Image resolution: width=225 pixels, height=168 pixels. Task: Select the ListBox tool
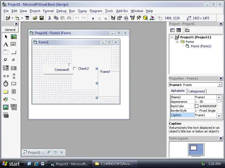14,68
